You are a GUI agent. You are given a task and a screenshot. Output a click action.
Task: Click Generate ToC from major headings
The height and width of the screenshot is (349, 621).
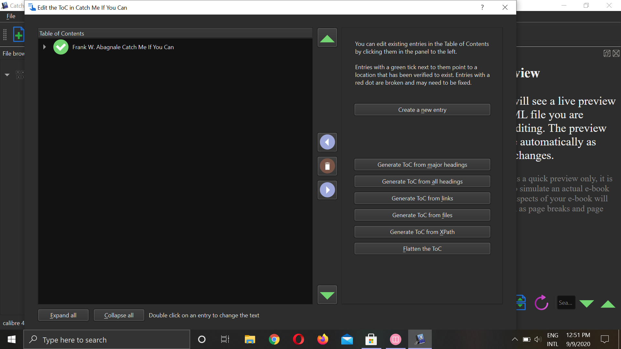[422, 165]
